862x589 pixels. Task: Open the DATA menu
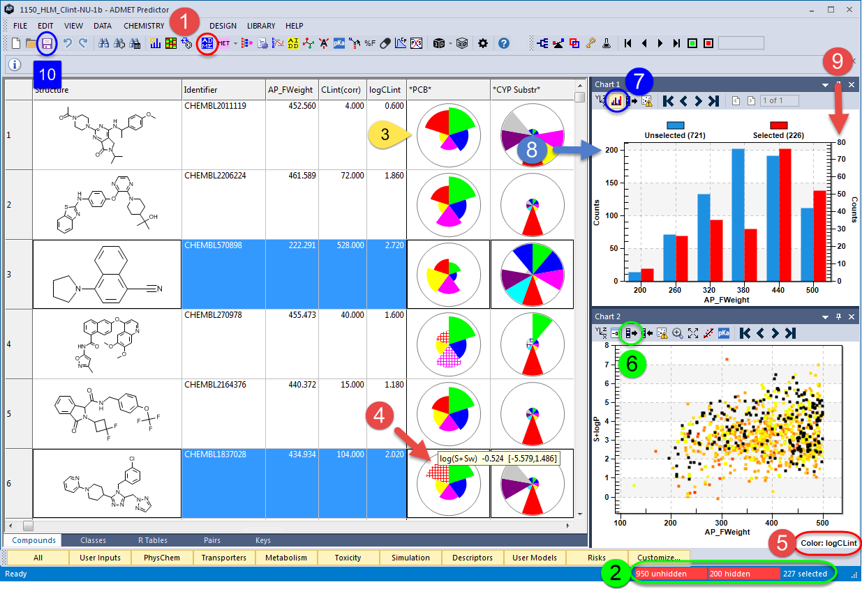pyautogui.click(x=103, y=26)
